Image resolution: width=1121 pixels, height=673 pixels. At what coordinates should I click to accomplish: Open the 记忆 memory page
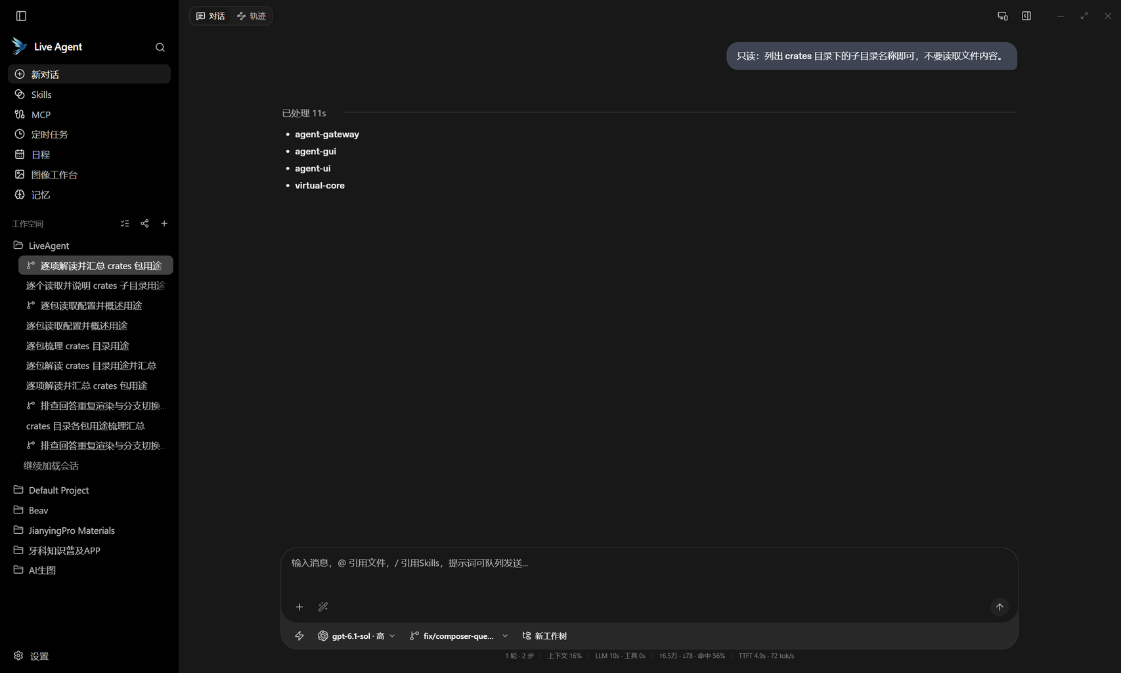coord(89,194)
